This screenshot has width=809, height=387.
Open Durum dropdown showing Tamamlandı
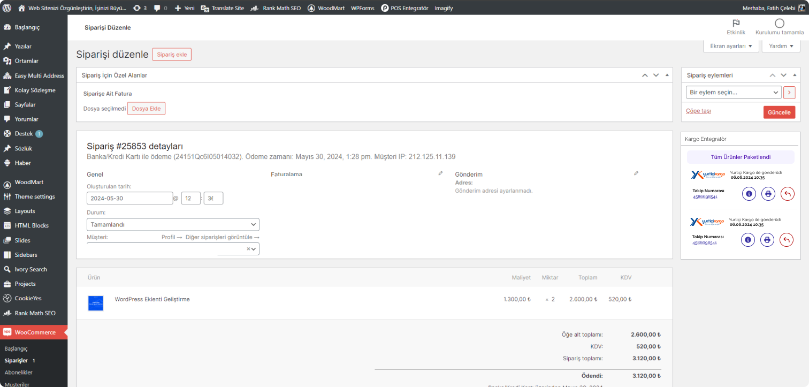pos(173,225)
